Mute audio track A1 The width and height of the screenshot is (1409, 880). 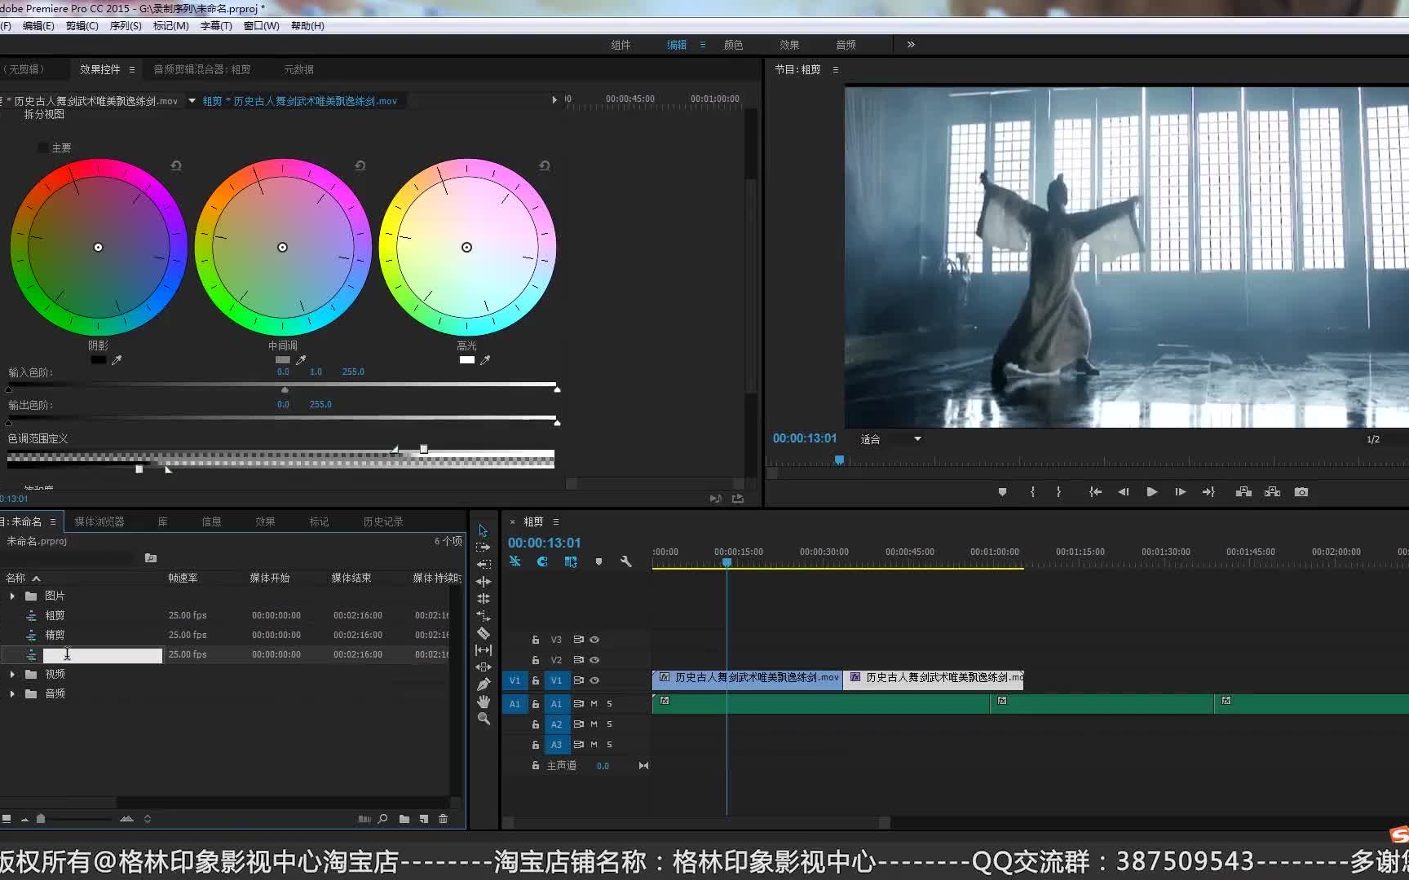(x=594, y=703)
